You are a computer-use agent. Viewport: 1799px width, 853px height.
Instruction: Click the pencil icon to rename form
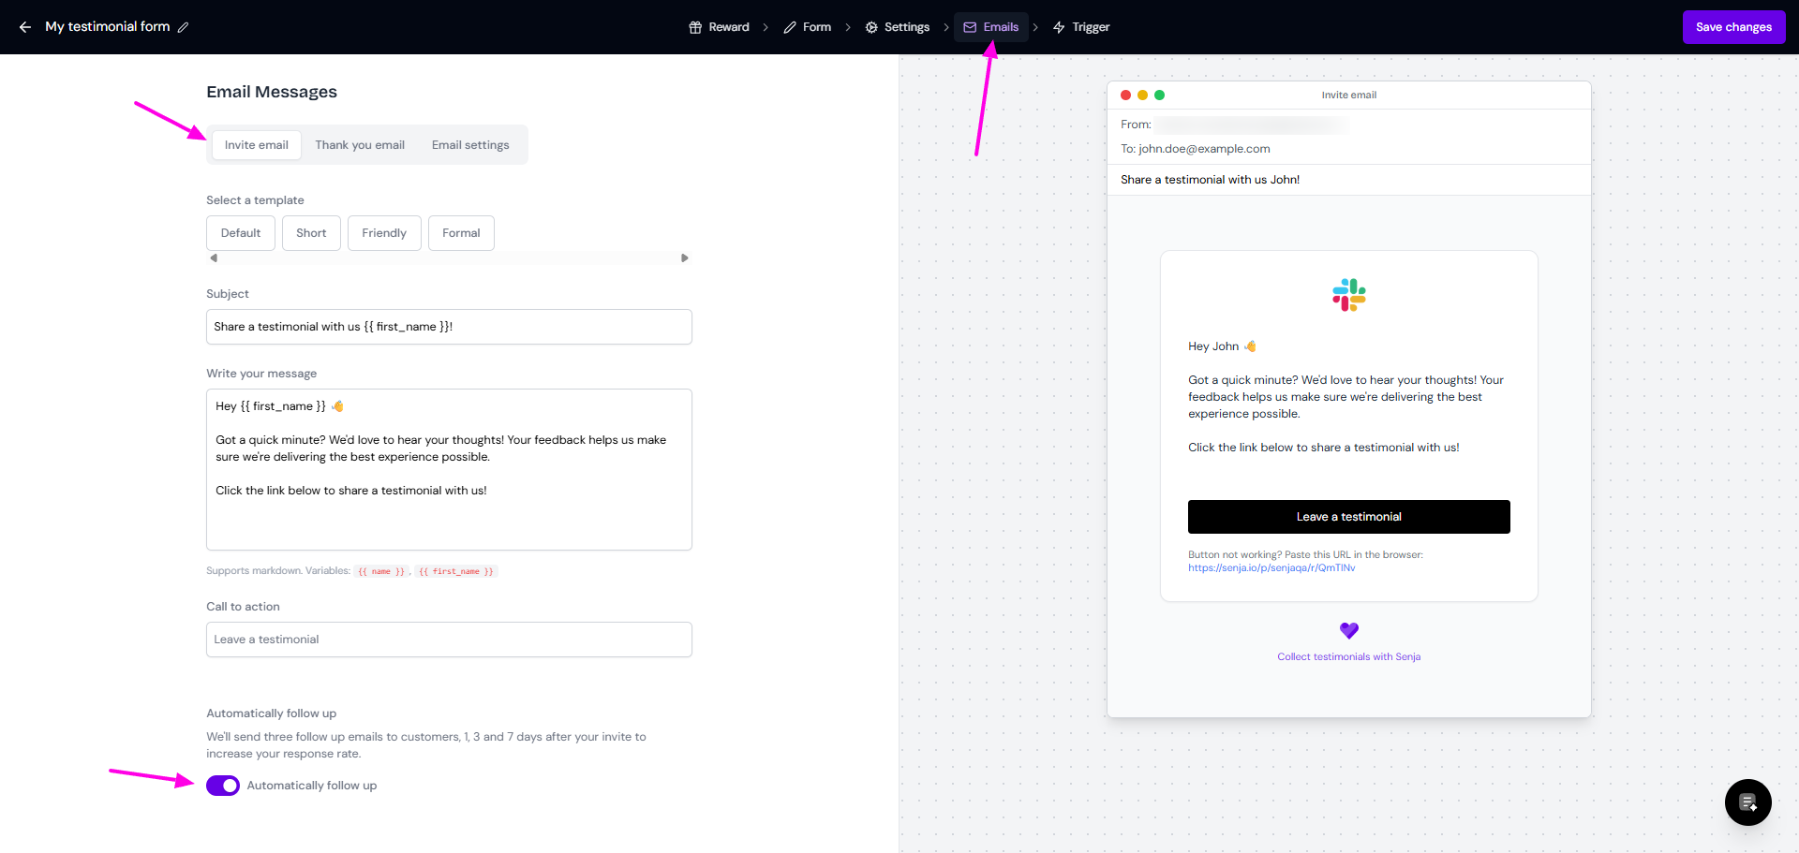pos(184,27)
